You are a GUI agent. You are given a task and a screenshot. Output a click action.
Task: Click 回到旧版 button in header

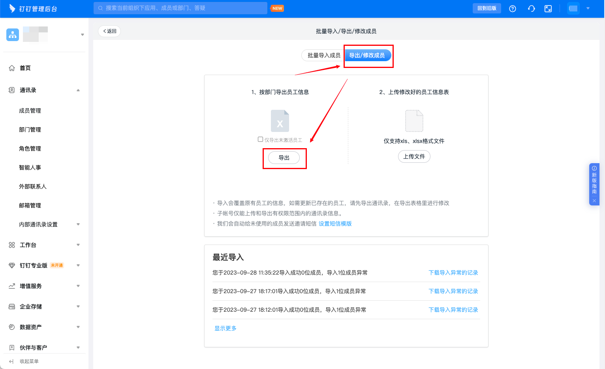tap(487, 8)
